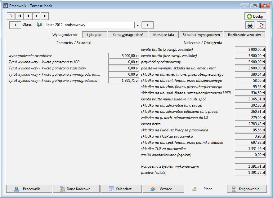Go to the previous employee record

[28, 16]
